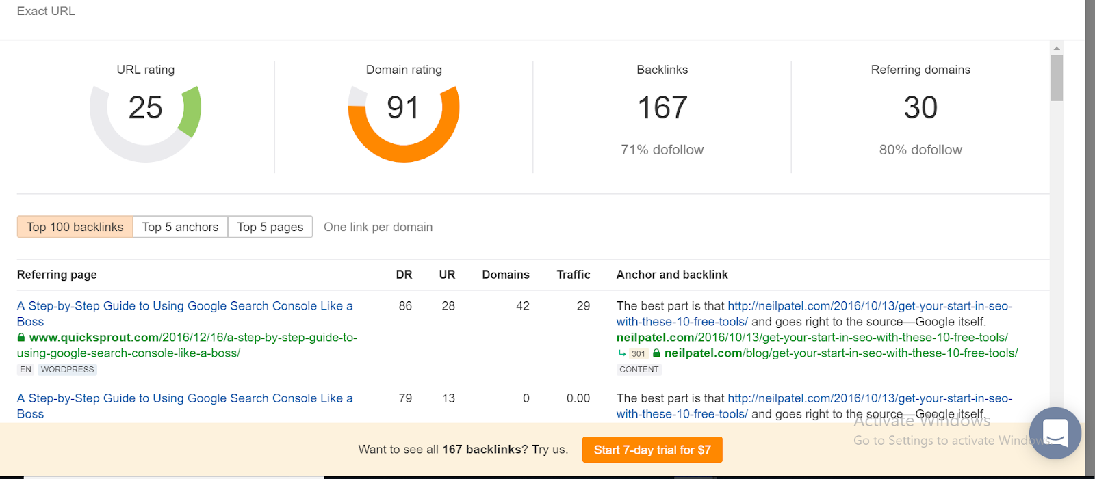This screenshot has width=1095, height=479.
Task: Click the scrollbar up arrow
Action: coord(1057,48)
